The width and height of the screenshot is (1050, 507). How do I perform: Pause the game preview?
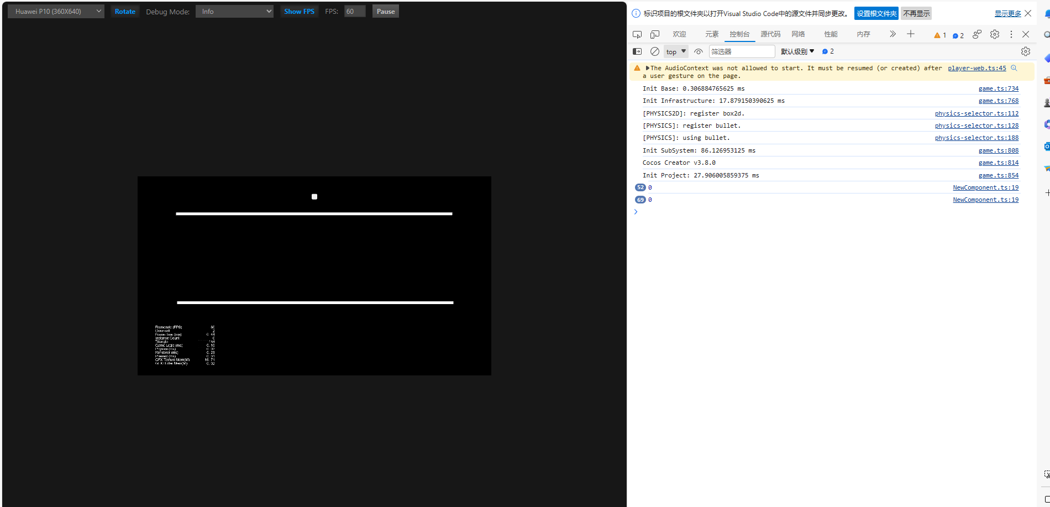coord(386,11)
